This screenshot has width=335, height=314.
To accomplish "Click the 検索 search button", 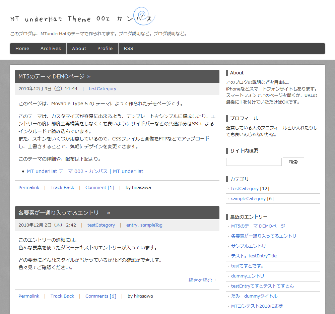I will click(x=293, y=162).
